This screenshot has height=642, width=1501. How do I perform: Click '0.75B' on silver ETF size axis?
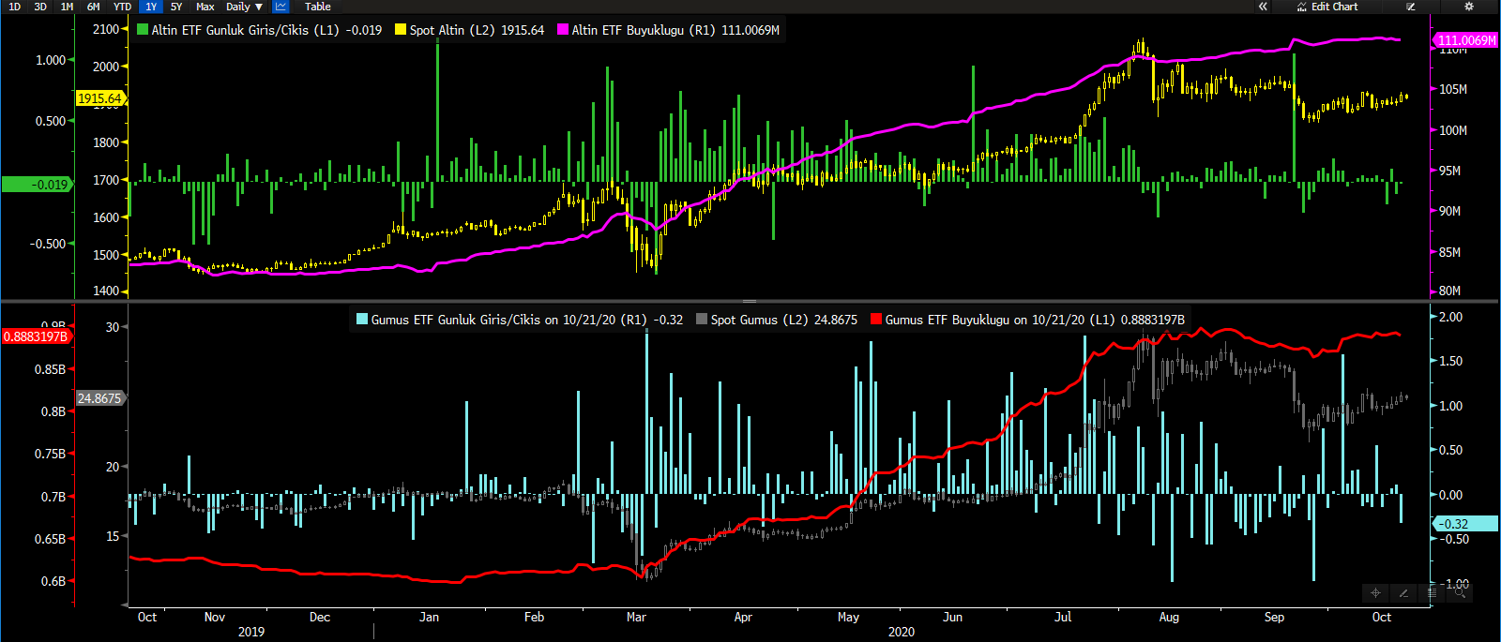pos(51,454)
